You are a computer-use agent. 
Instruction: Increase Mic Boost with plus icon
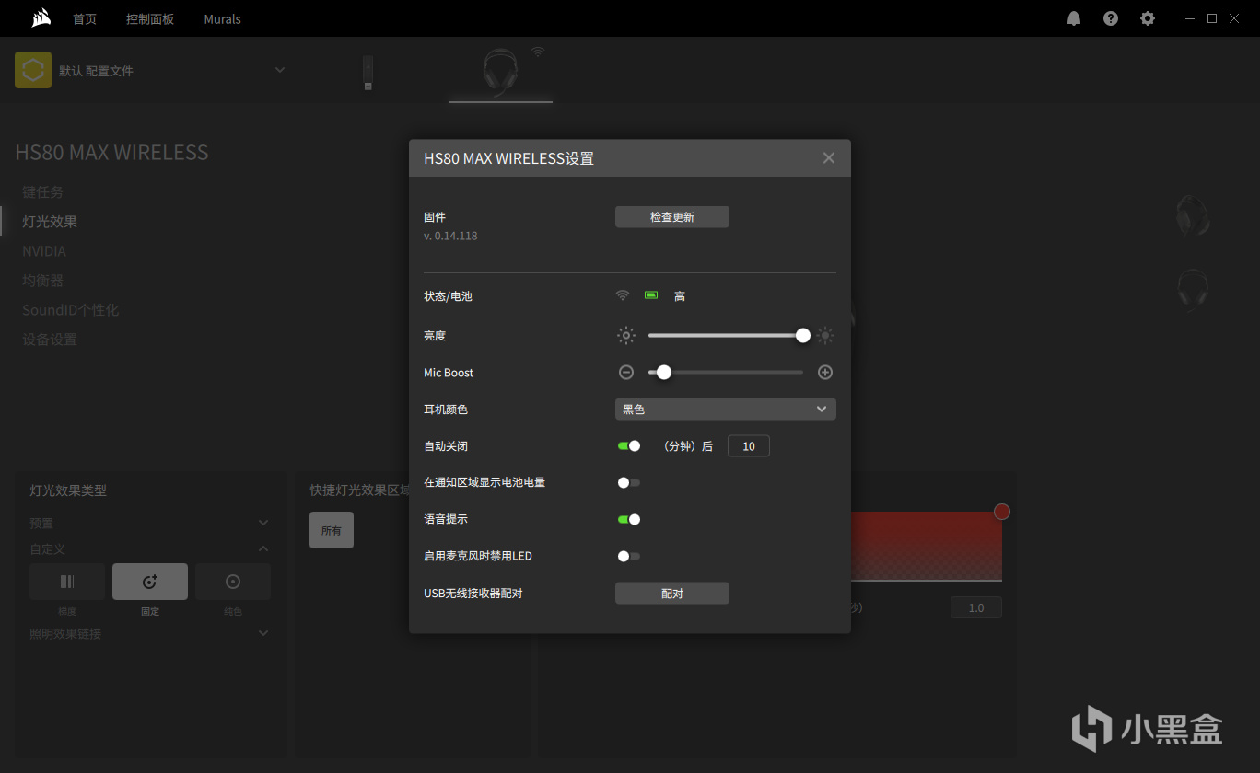pyautogui.click(x=825, y=373)
